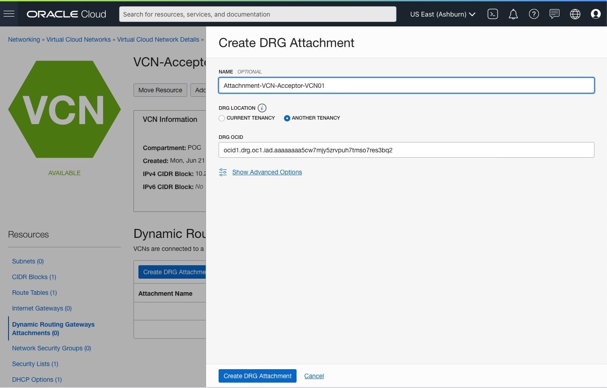This screenshot has height=388, width=607.
Task: Click the top search bar
Action: pos(258,14)
